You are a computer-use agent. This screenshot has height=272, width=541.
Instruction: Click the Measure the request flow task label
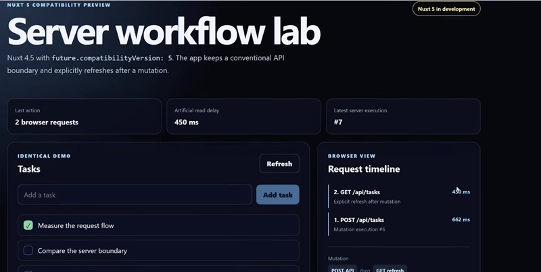pos(76,226)
